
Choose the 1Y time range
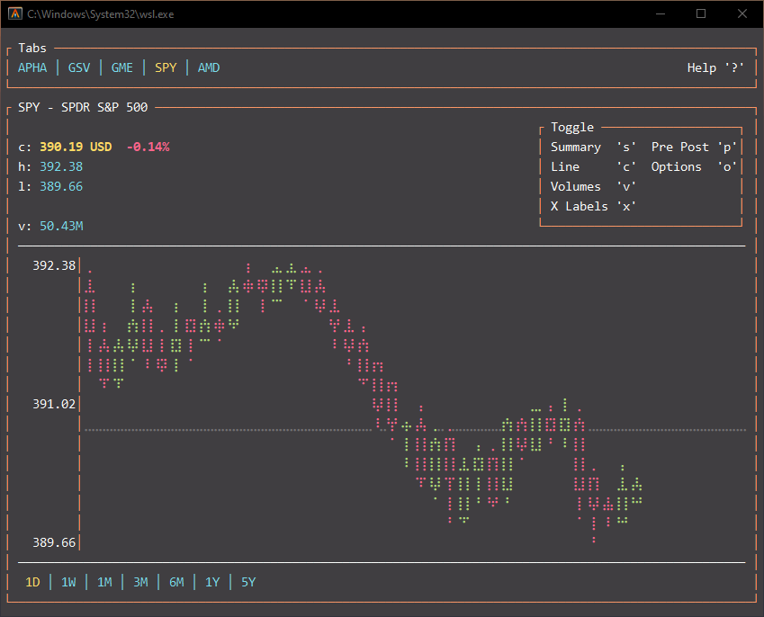click(x=212, y=582)
